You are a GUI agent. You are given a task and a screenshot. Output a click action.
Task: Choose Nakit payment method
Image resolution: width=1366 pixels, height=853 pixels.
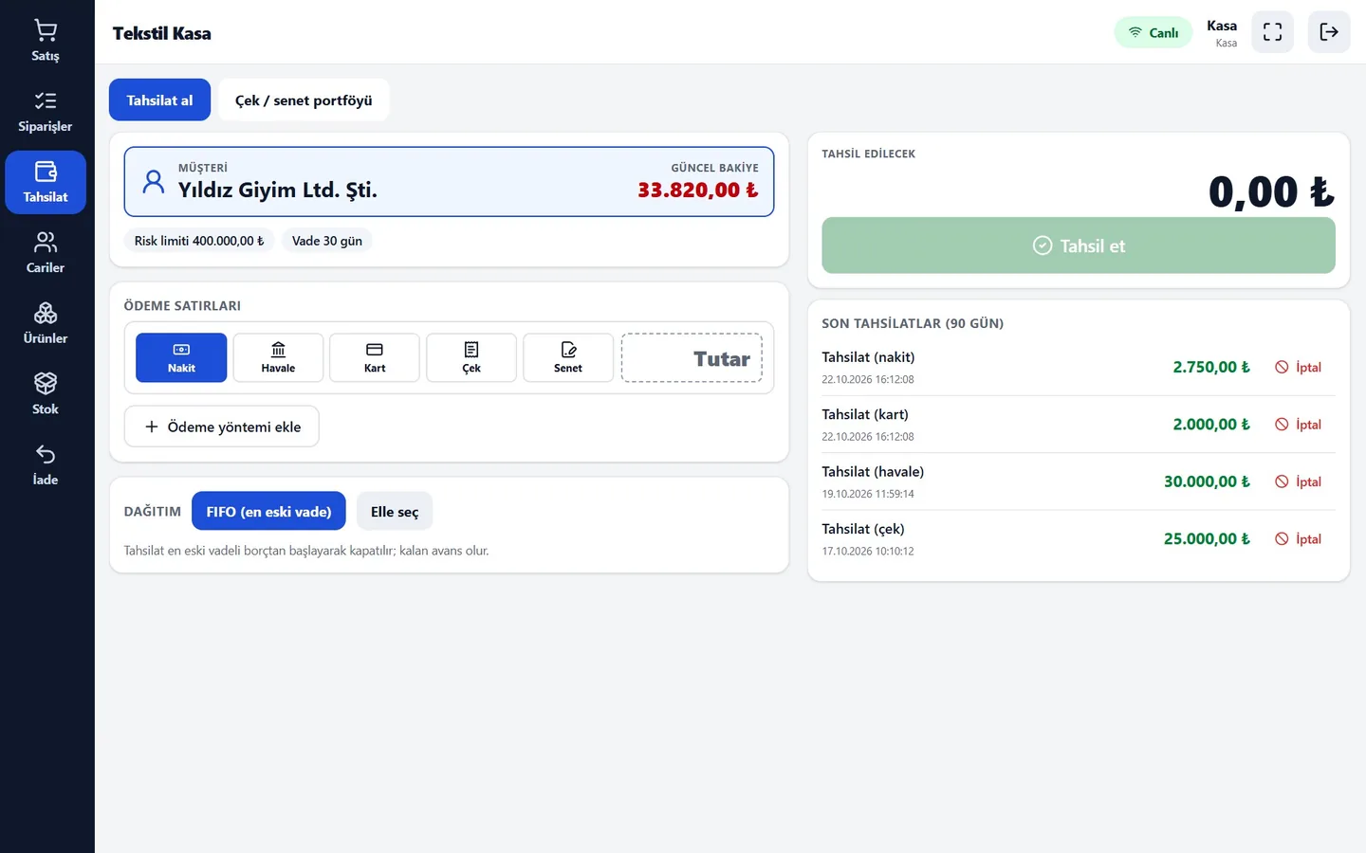coord(181,357)
